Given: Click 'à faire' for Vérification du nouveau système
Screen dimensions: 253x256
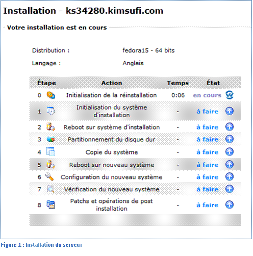Looking at the screenshot, I should tap(208, 189).
